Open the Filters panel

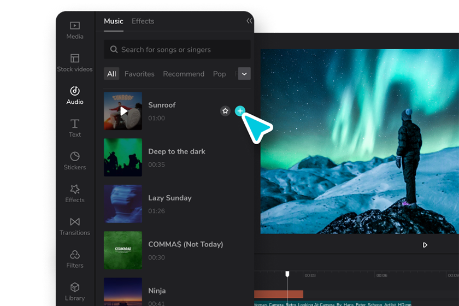coord(75,260)
